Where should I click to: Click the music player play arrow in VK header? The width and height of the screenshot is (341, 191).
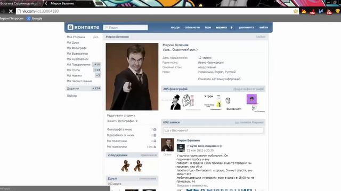coord(232,28)
